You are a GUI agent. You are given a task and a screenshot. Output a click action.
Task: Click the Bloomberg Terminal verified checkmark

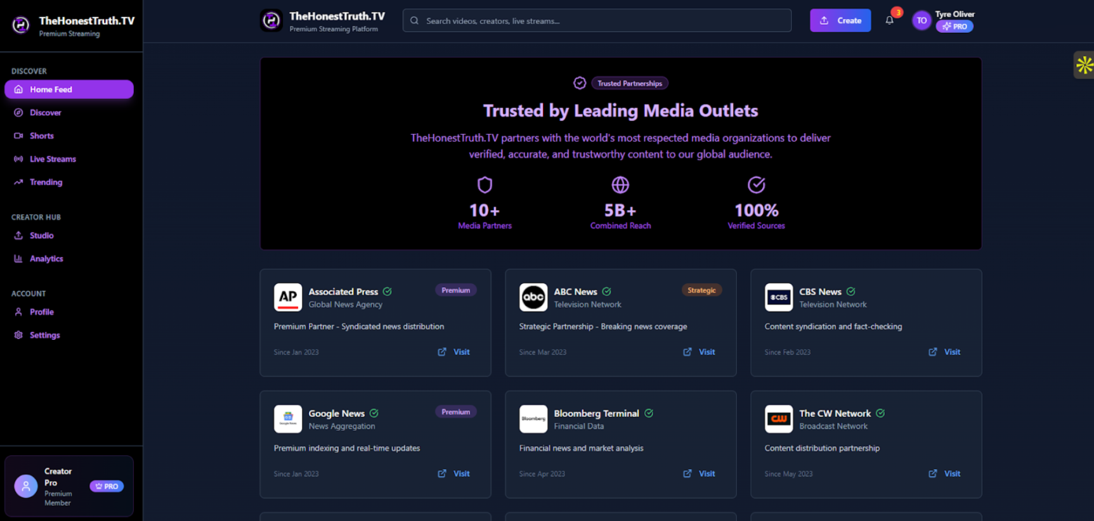(x=649, y=413)
